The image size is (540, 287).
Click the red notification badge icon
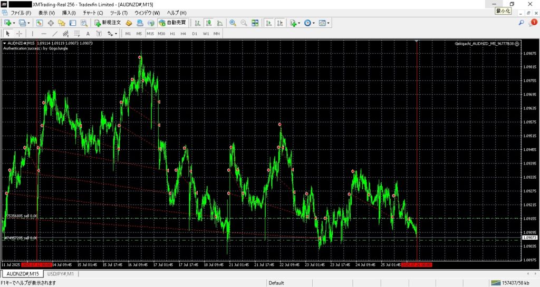pyautogui.click(x=534, y=23)
